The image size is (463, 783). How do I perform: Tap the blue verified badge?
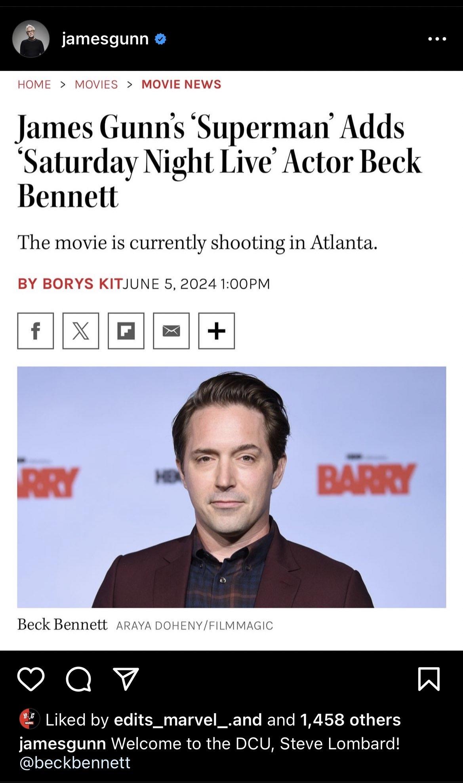[x=160, y=39]
